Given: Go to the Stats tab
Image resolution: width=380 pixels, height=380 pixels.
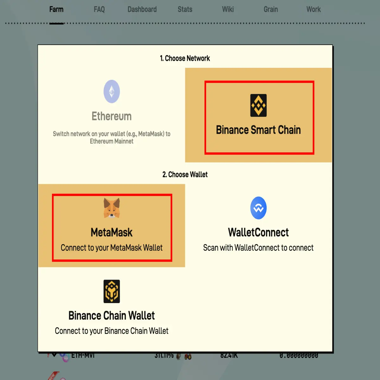Looking at the screenshot, I should [185, 9].
